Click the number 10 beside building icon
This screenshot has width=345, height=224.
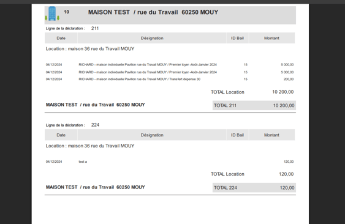point(66,12)
